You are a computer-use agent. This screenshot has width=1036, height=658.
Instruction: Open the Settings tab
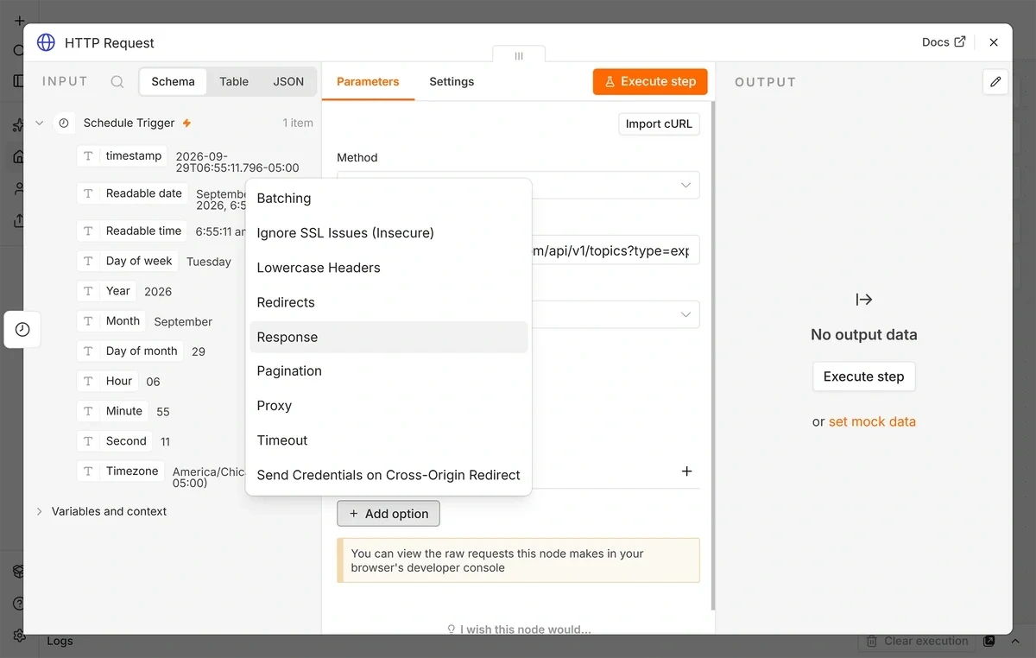452,82
